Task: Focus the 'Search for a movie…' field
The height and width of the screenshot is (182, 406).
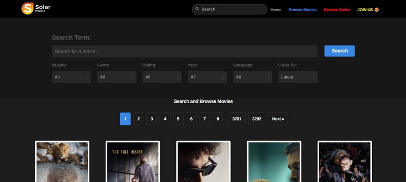Action: click(185, 51)
